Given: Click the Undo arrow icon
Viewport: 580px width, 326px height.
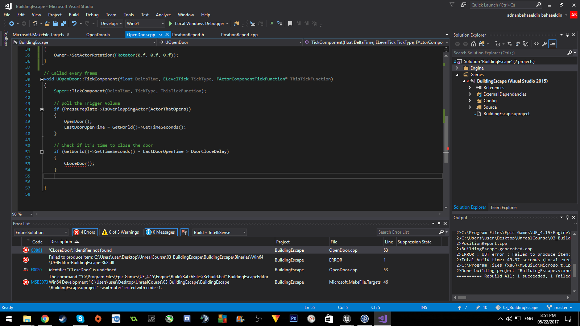Looking at the screenshot, I should (x=74, y=24).
